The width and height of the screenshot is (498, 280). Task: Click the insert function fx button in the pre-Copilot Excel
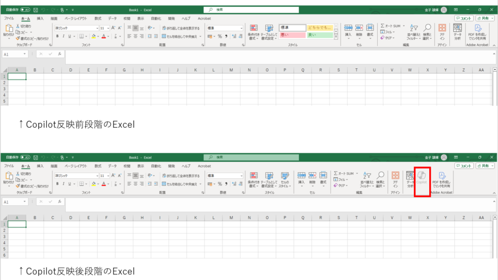click(x=60, y=54)
